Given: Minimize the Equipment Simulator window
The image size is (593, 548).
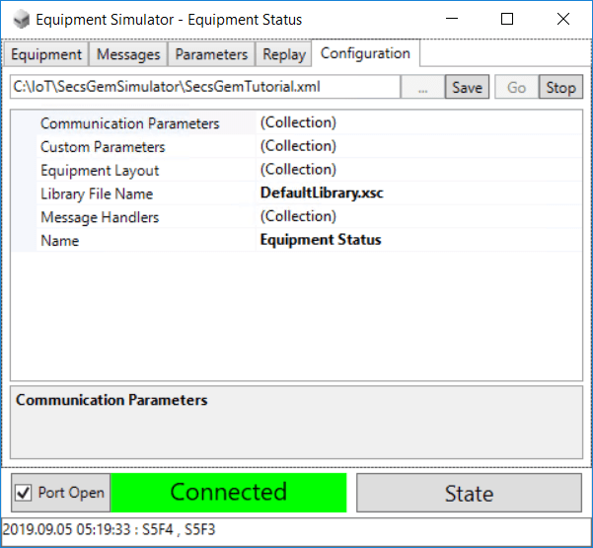Looking at the screenshot, I should pos(452,19).
